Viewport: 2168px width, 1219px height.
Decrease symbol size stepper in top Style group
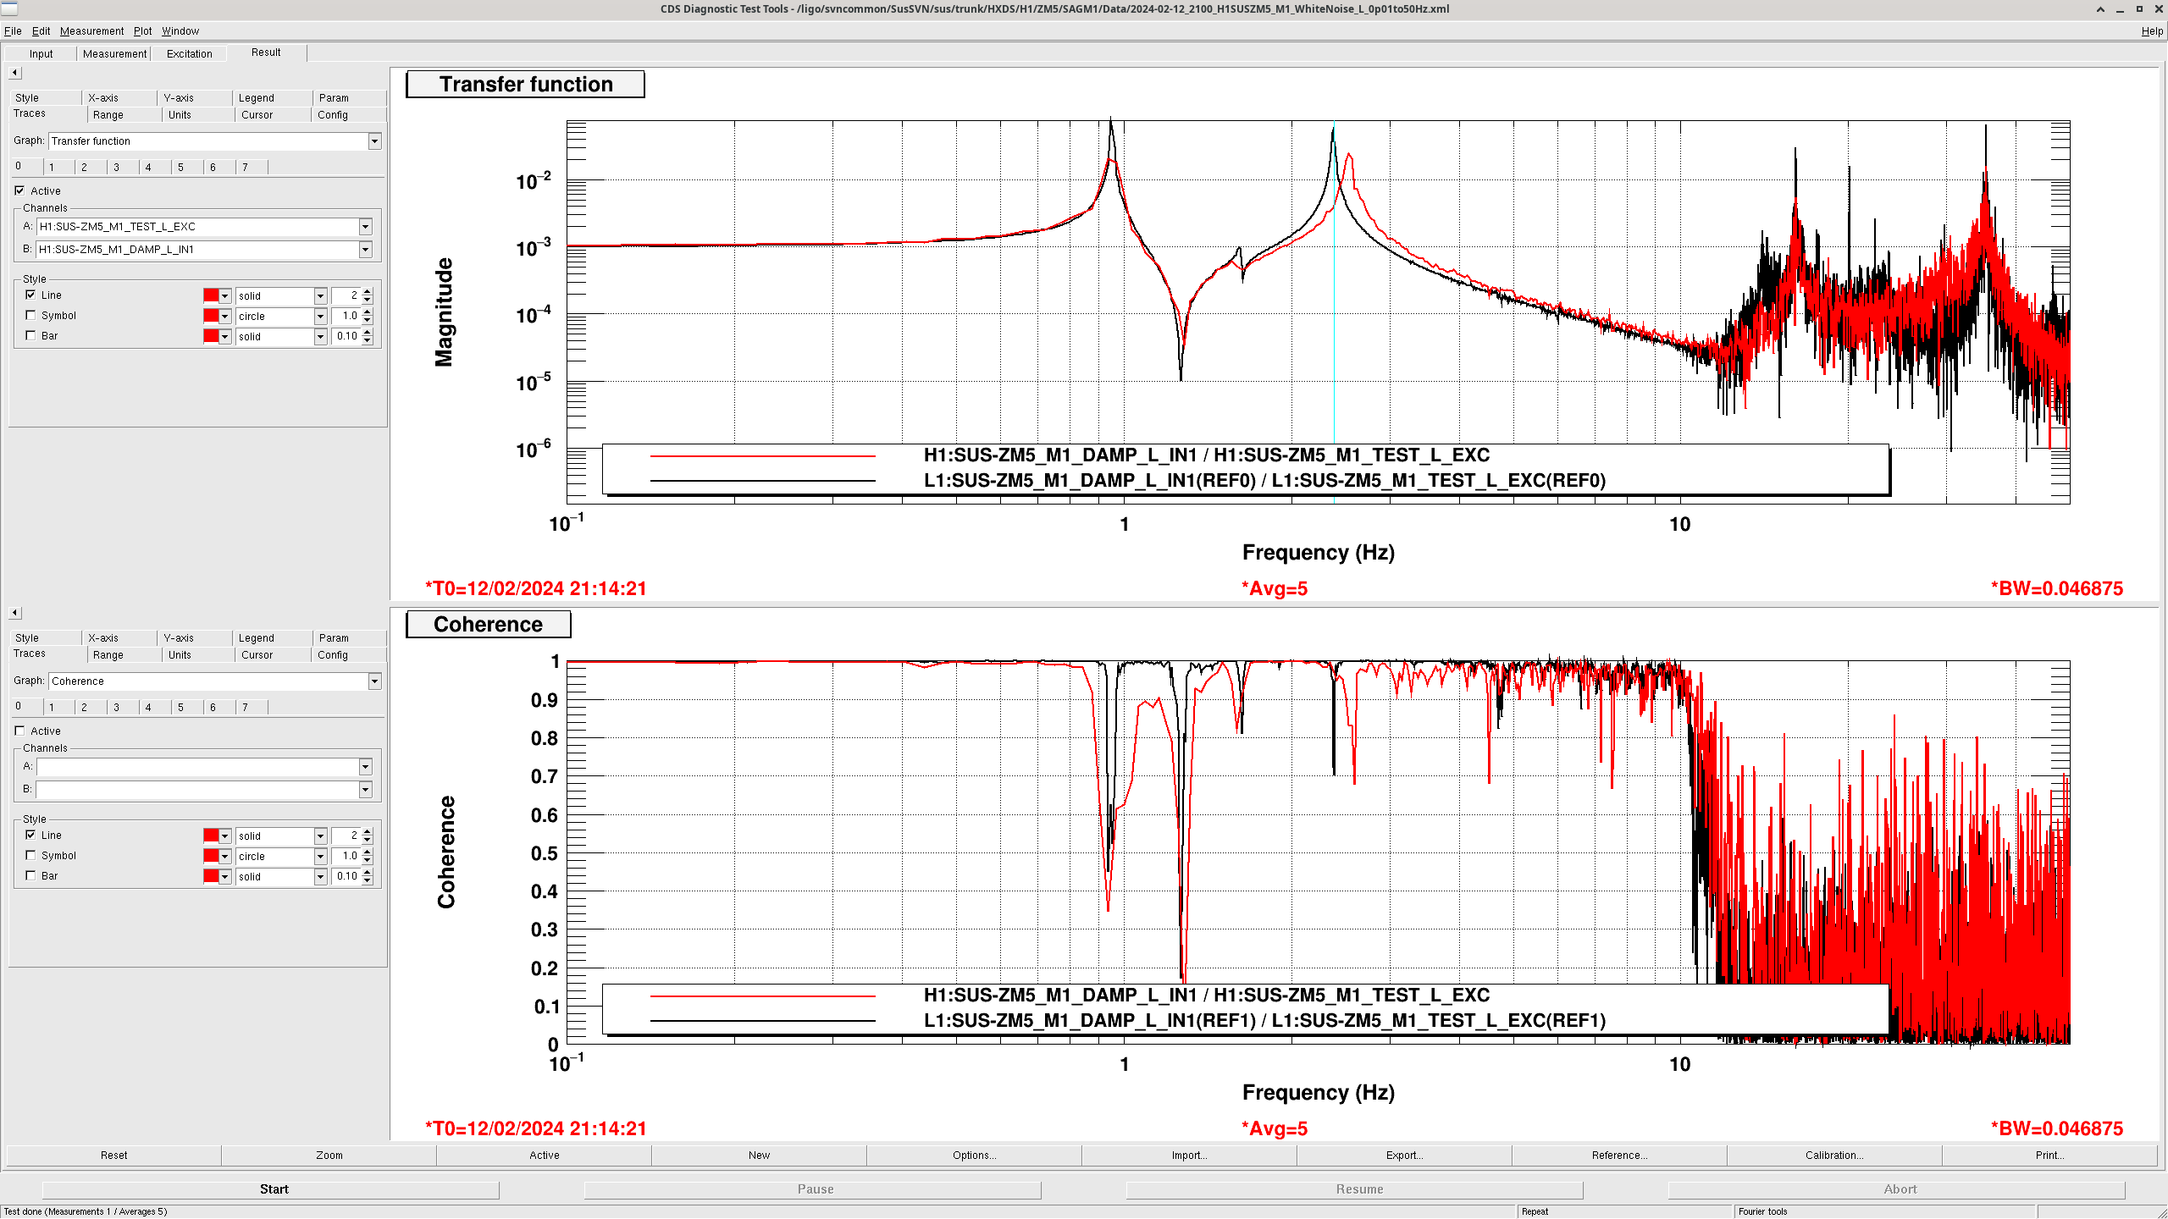(368, 320)
